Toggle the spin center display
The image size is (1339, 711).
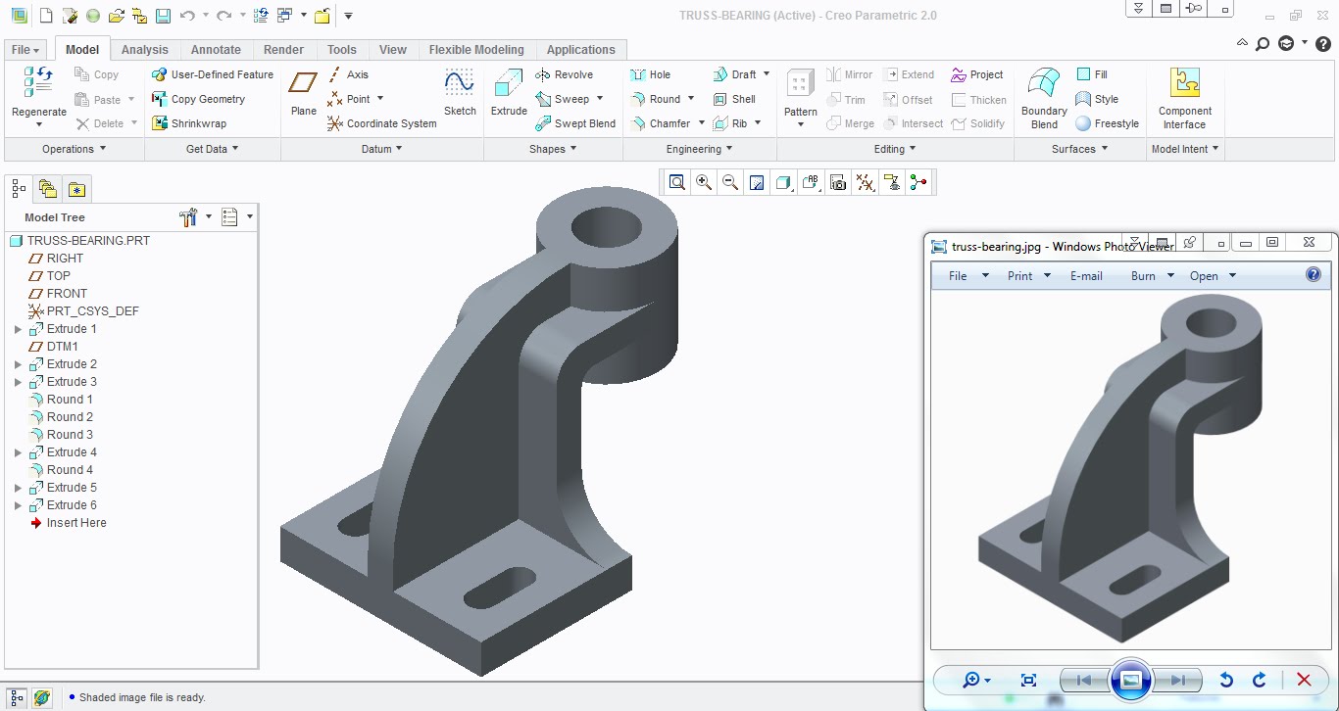917,182
